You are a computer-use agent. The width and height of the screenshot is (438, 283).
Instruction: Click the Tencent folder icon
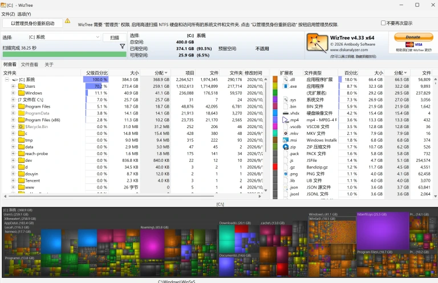point(22,181)
